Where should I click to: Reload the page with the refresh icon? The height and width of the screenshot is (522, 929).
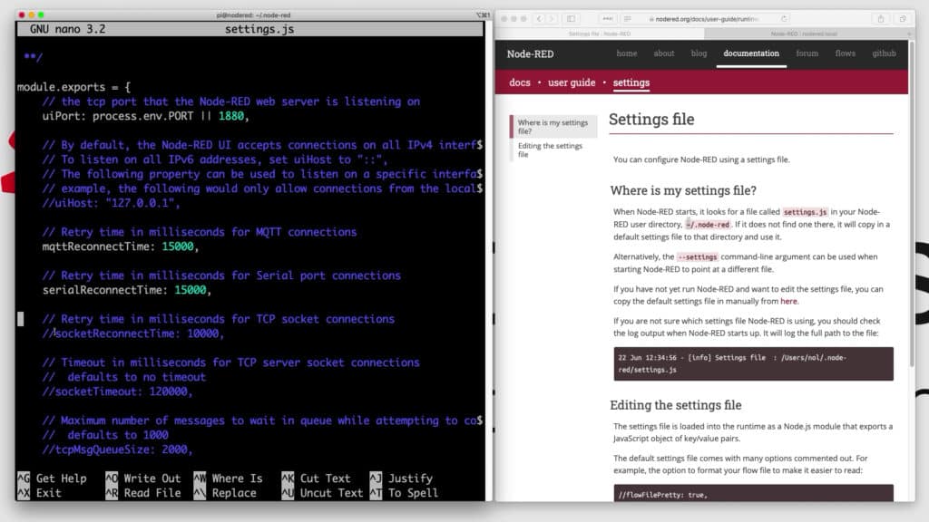click(x=784, y=19)
